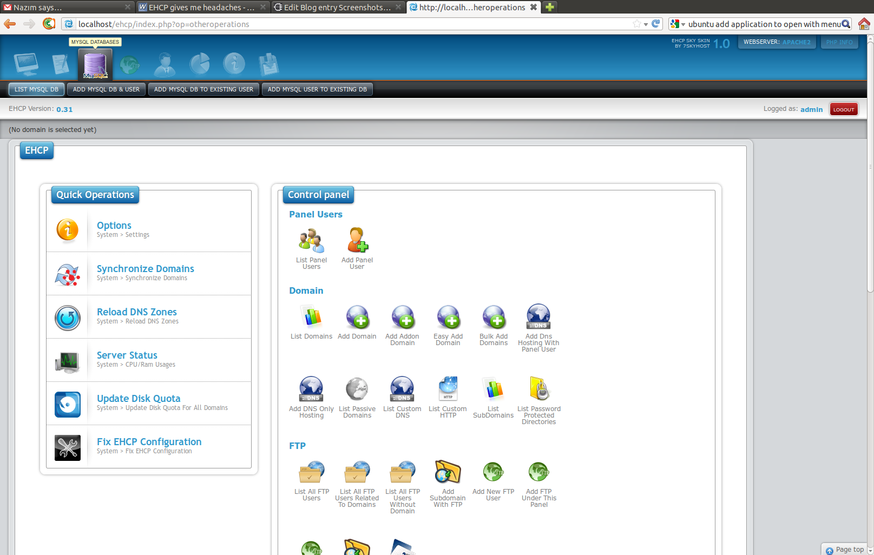Click Add Dns Hosting With Panel User icon
This screenshot has width=874, height=555.
538,317
